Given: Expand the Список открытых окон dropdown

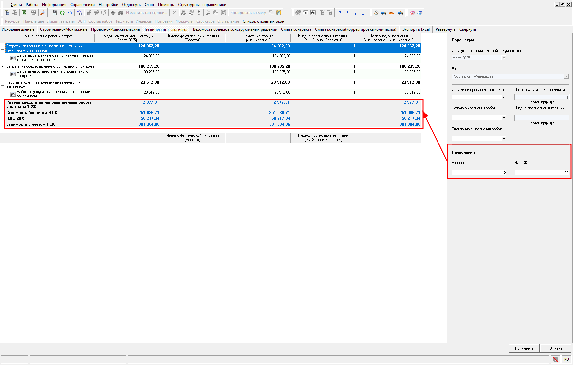Looking at the screenshot, I should 265,21.
